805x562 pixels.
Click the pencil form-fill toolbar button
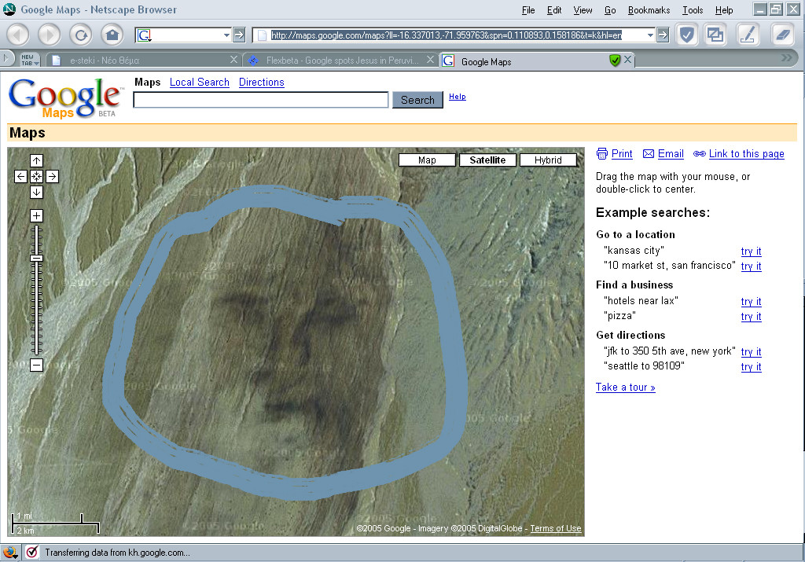748,35
